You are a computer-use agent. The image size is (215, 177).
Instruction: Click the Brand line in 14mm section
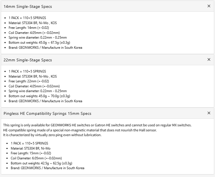tap(45, 48)
